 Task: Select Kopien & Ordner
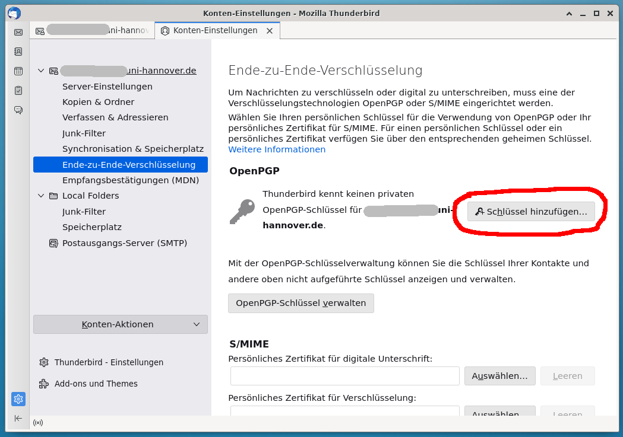pos(98,102)
